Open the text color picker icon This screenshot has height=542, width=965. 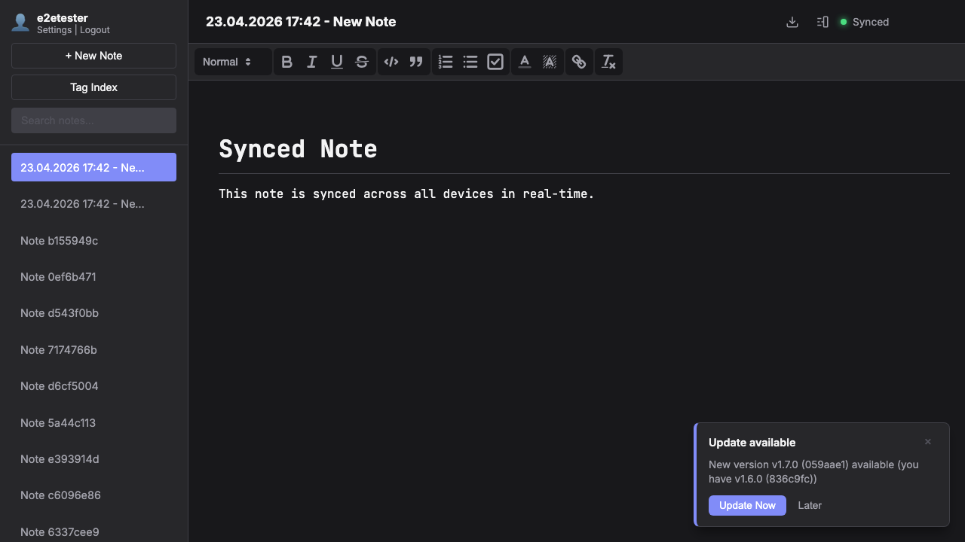pos(524,62)
